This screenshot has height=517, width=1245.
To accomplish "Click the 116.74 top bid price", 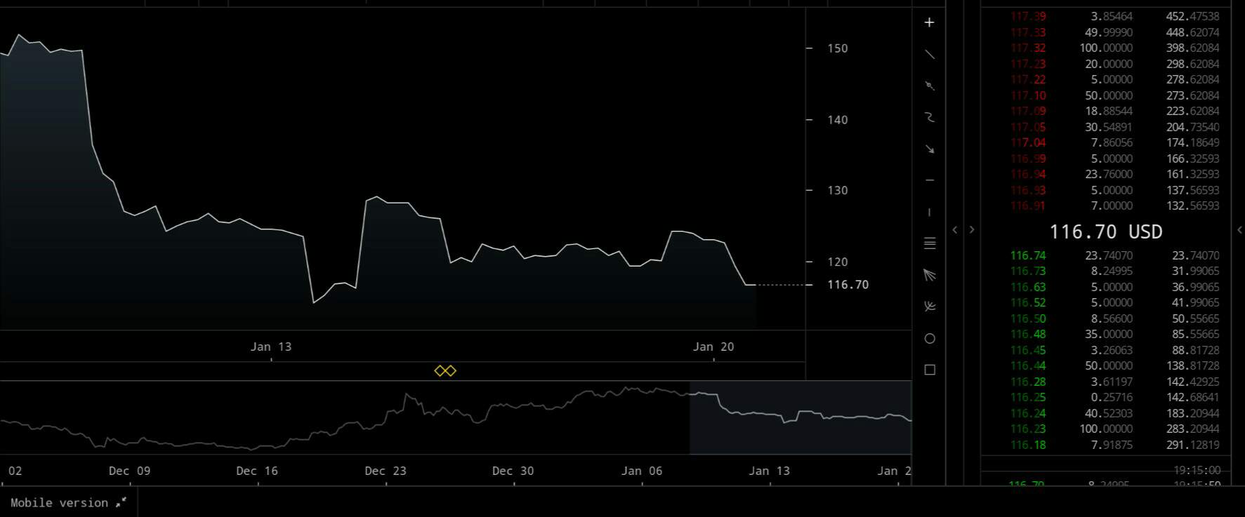I will point(1027,255).
